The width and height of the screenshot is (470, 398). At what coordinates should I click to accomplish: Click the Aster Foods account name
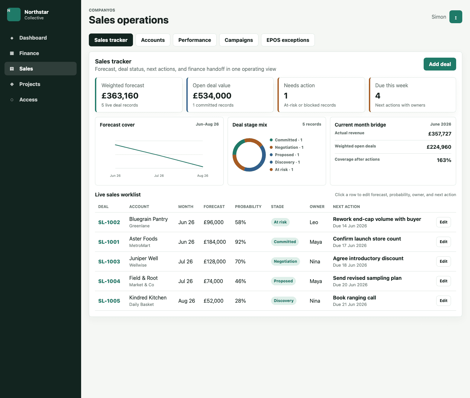click(x=143, y=239)
